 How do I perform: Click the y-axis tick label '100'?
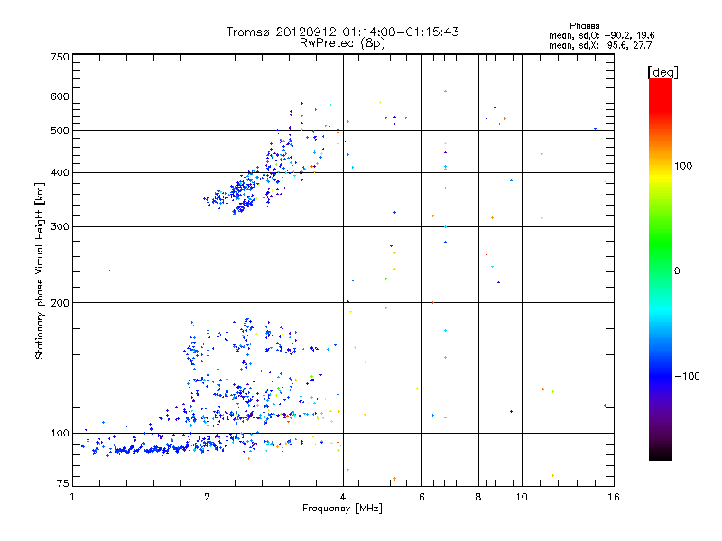click(60, 433)
